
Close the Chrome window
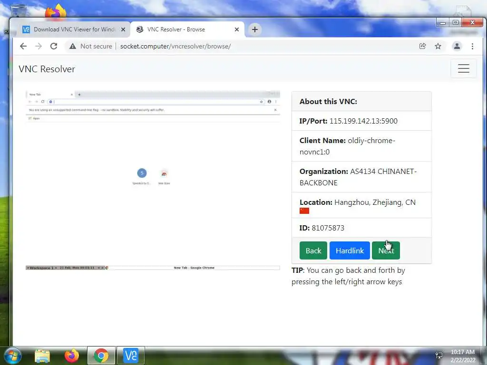coord(472,22)
